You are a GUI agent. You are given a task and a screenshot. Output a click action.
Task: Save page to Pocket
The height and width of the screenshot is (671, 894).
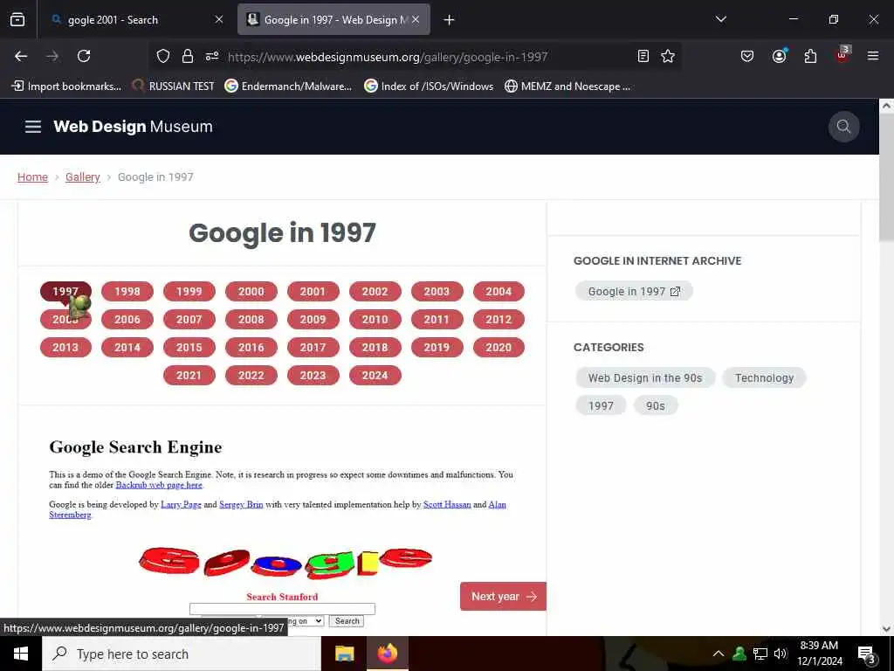(747, 56)
